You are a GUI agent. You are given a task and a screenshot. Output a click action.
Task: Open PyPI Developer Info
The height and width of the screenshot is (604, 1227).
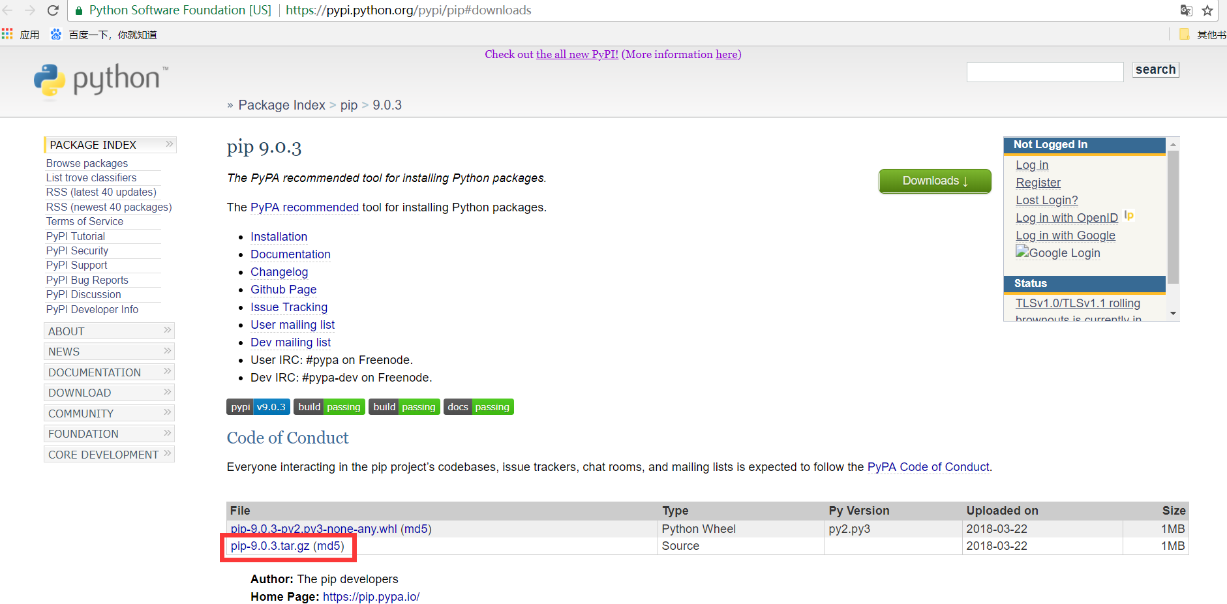[92, 309]
